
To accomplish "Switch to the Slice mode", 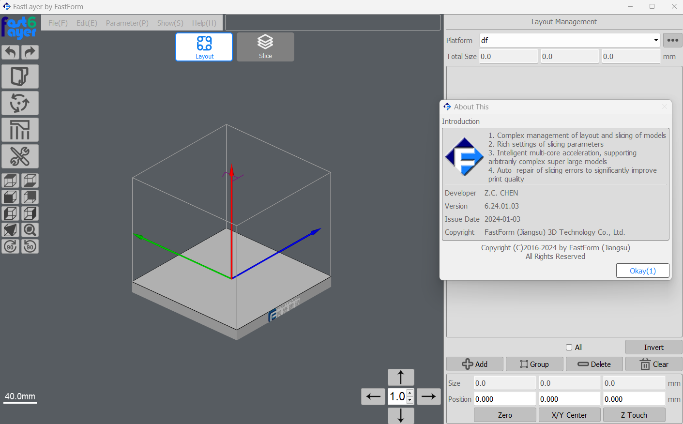I will 265,47.
